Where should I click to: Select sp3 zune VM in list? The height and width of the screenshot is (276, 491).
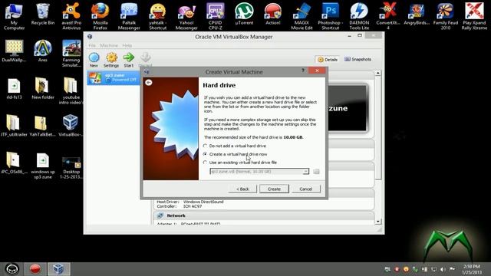(114, 77)
